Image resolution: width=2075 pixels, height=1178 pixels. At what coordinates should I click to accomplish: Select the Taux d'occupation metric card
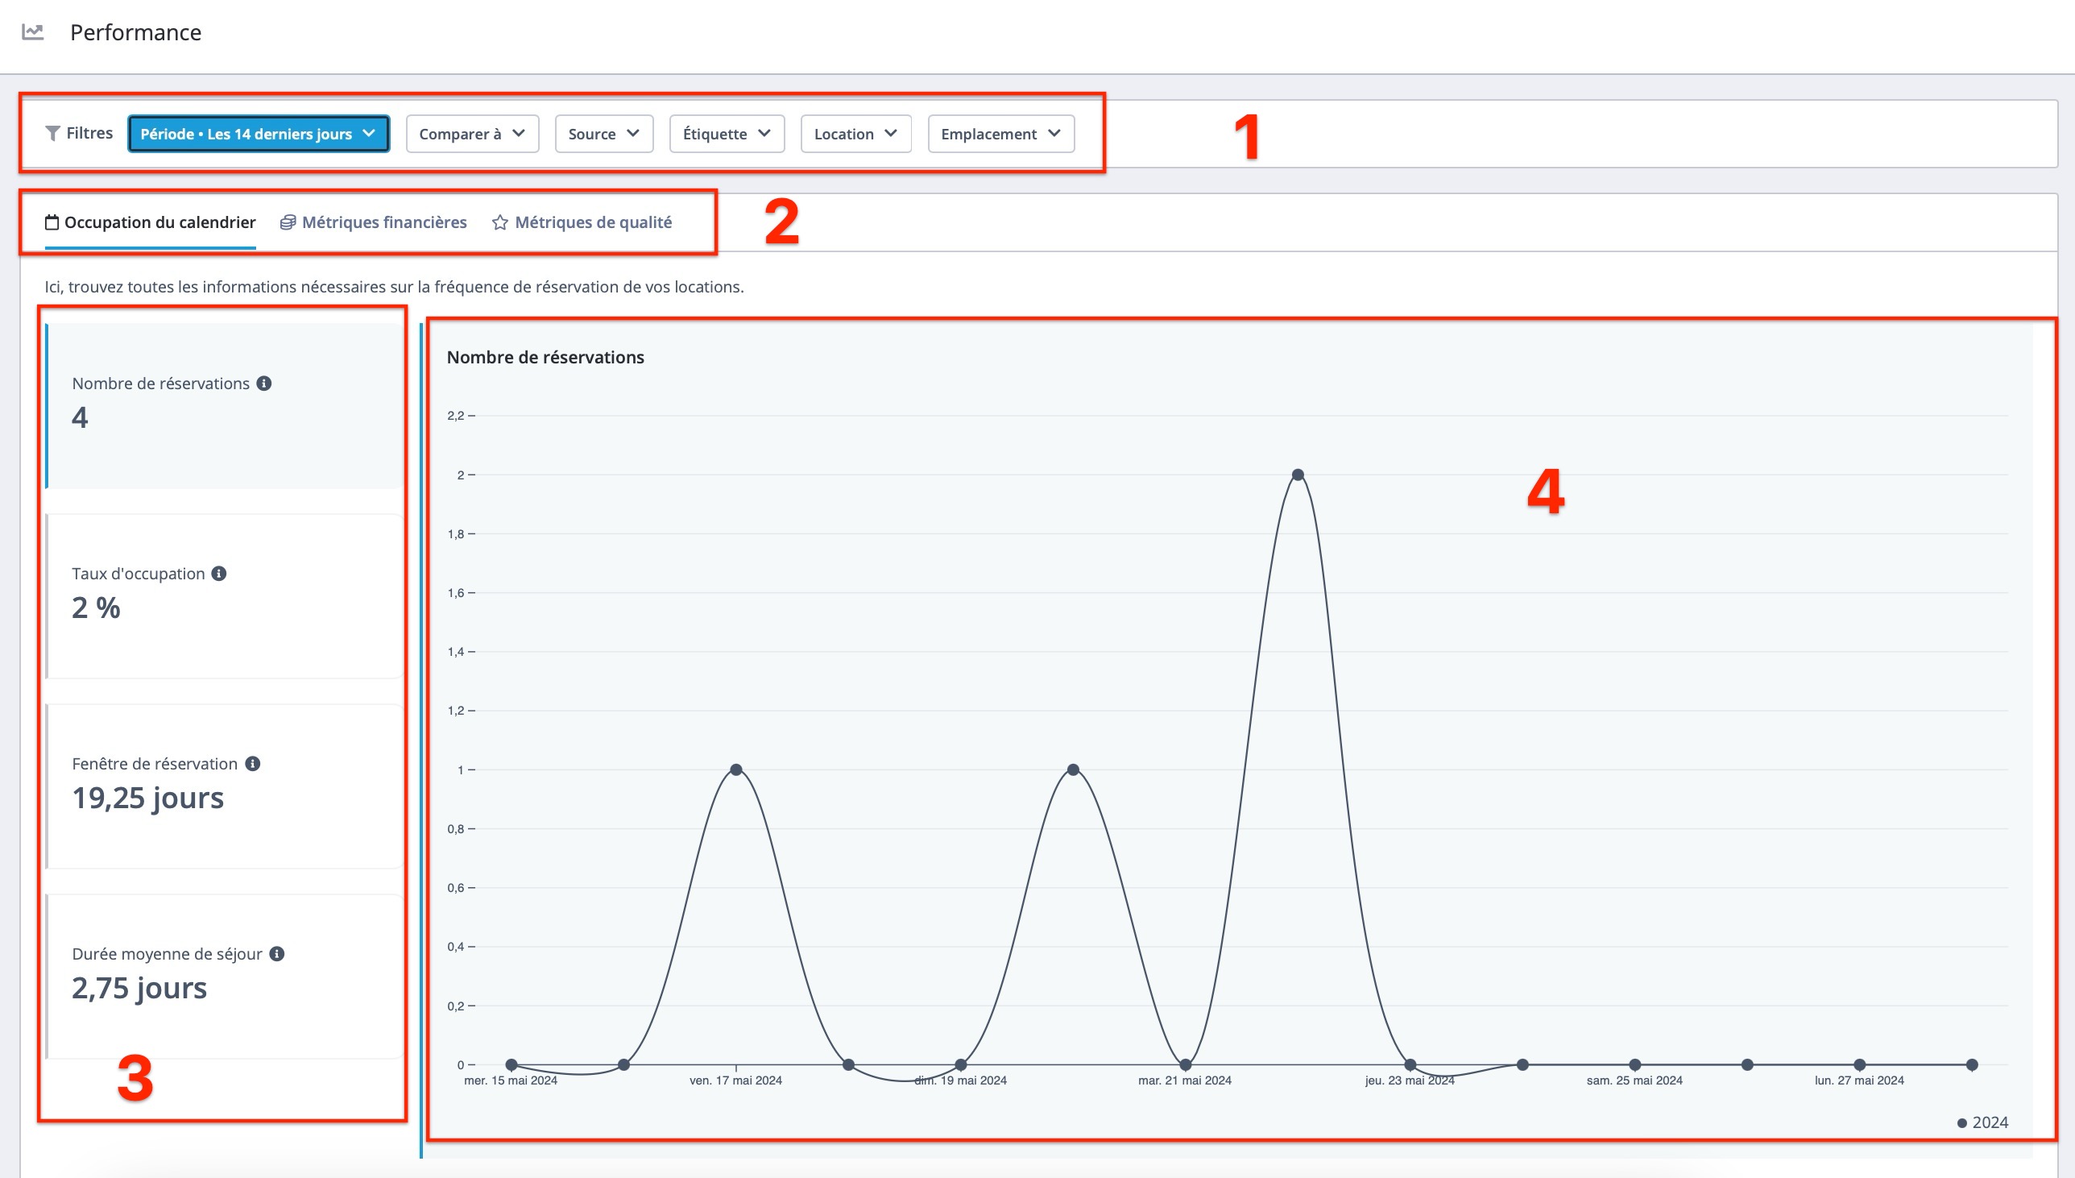click(x=224, y=596)
